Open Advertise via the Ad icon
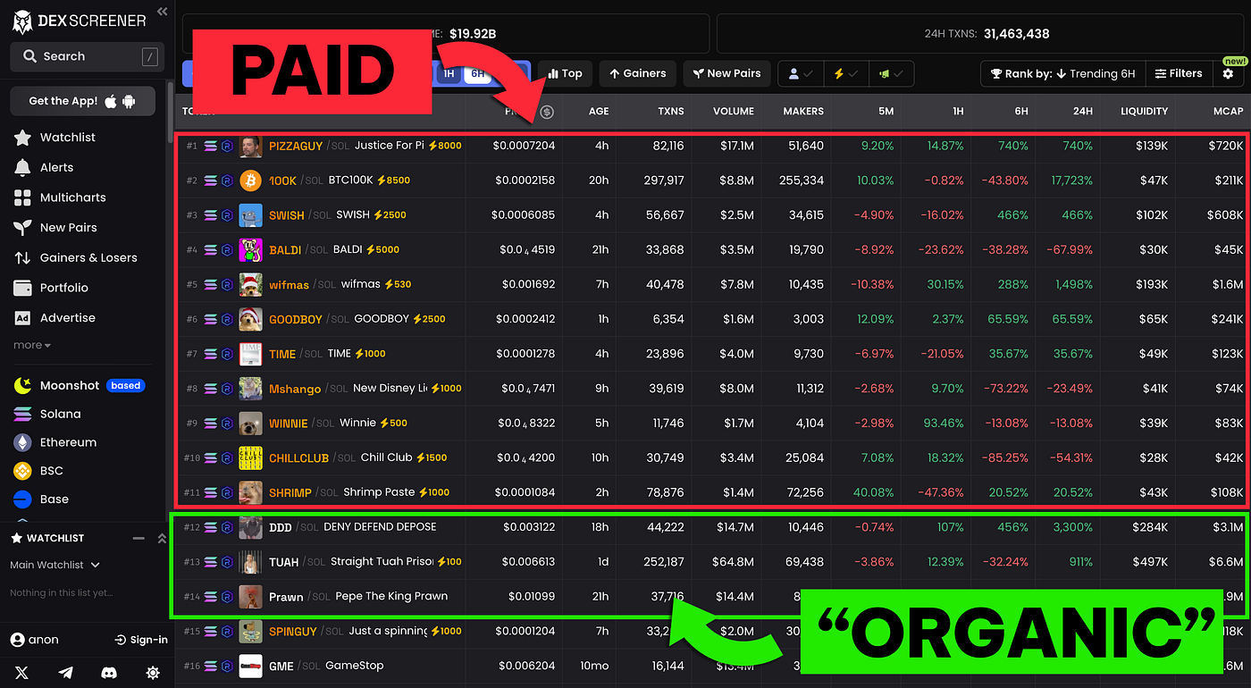 (22, 318)
